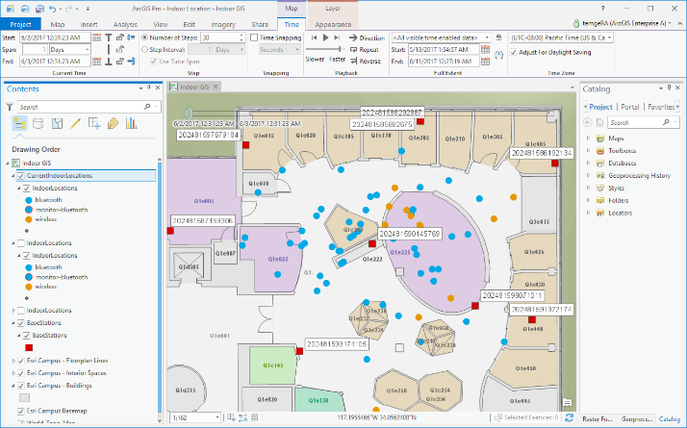Toggle Esri Campus - Interior Spaces visibility
The height and width of the screenshot is (428, 687).
pos(20,373)
